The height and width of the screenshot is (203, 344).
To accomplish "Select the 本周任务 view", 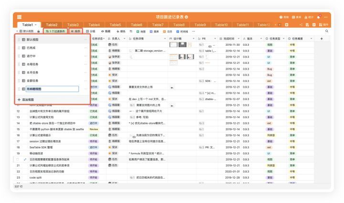I will (53, 64).
